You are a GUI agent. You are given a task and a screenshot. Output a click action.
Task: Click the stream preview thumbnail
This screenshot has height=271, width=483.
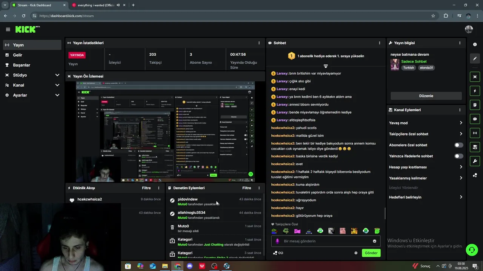[165, 132]
